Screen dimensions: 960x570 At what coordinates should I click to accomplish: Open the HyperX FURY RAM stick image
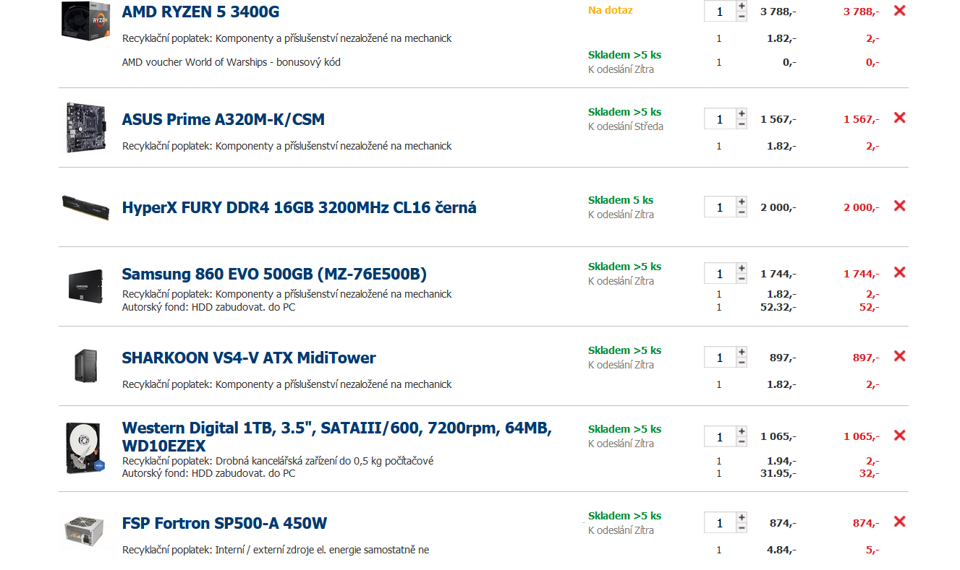[85, 207]
